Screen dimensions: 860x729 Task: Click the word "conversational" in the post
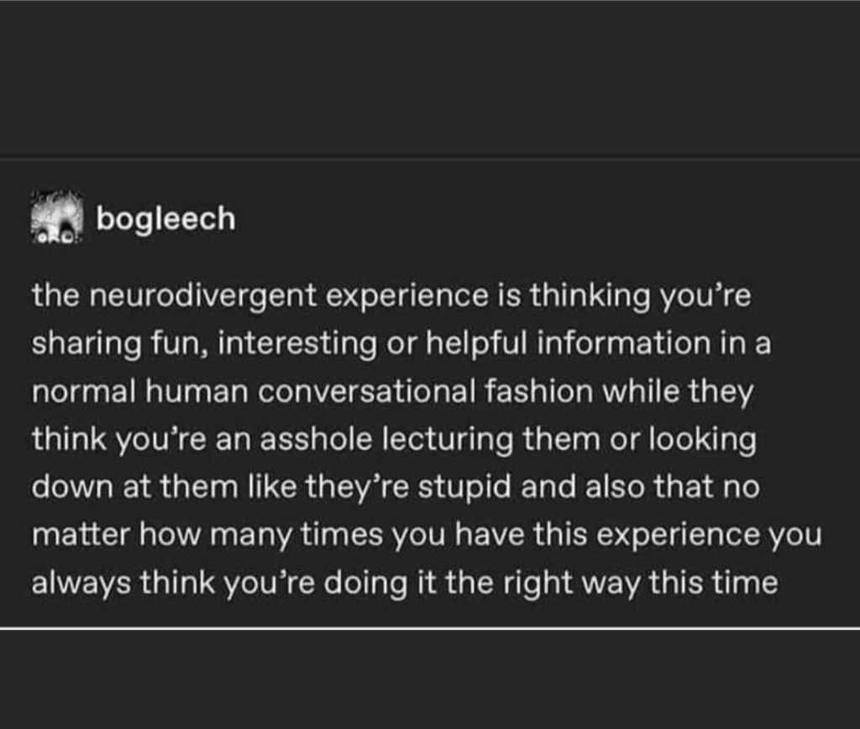(x=366, y=391)
